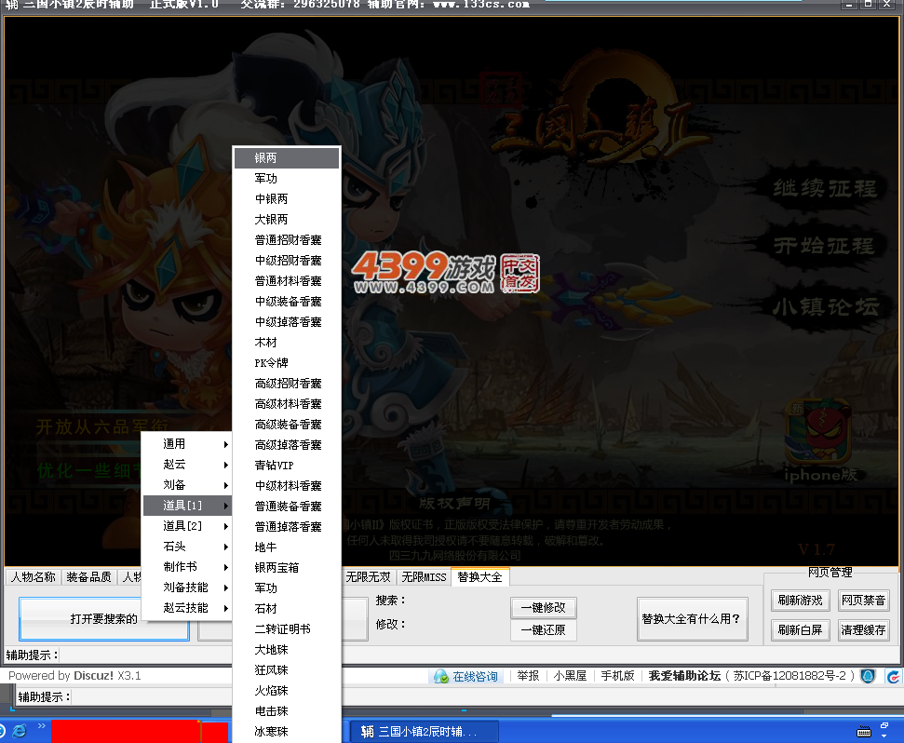Open the 小镇论坛 game link

pyautogui.click(x=826, y=306)
